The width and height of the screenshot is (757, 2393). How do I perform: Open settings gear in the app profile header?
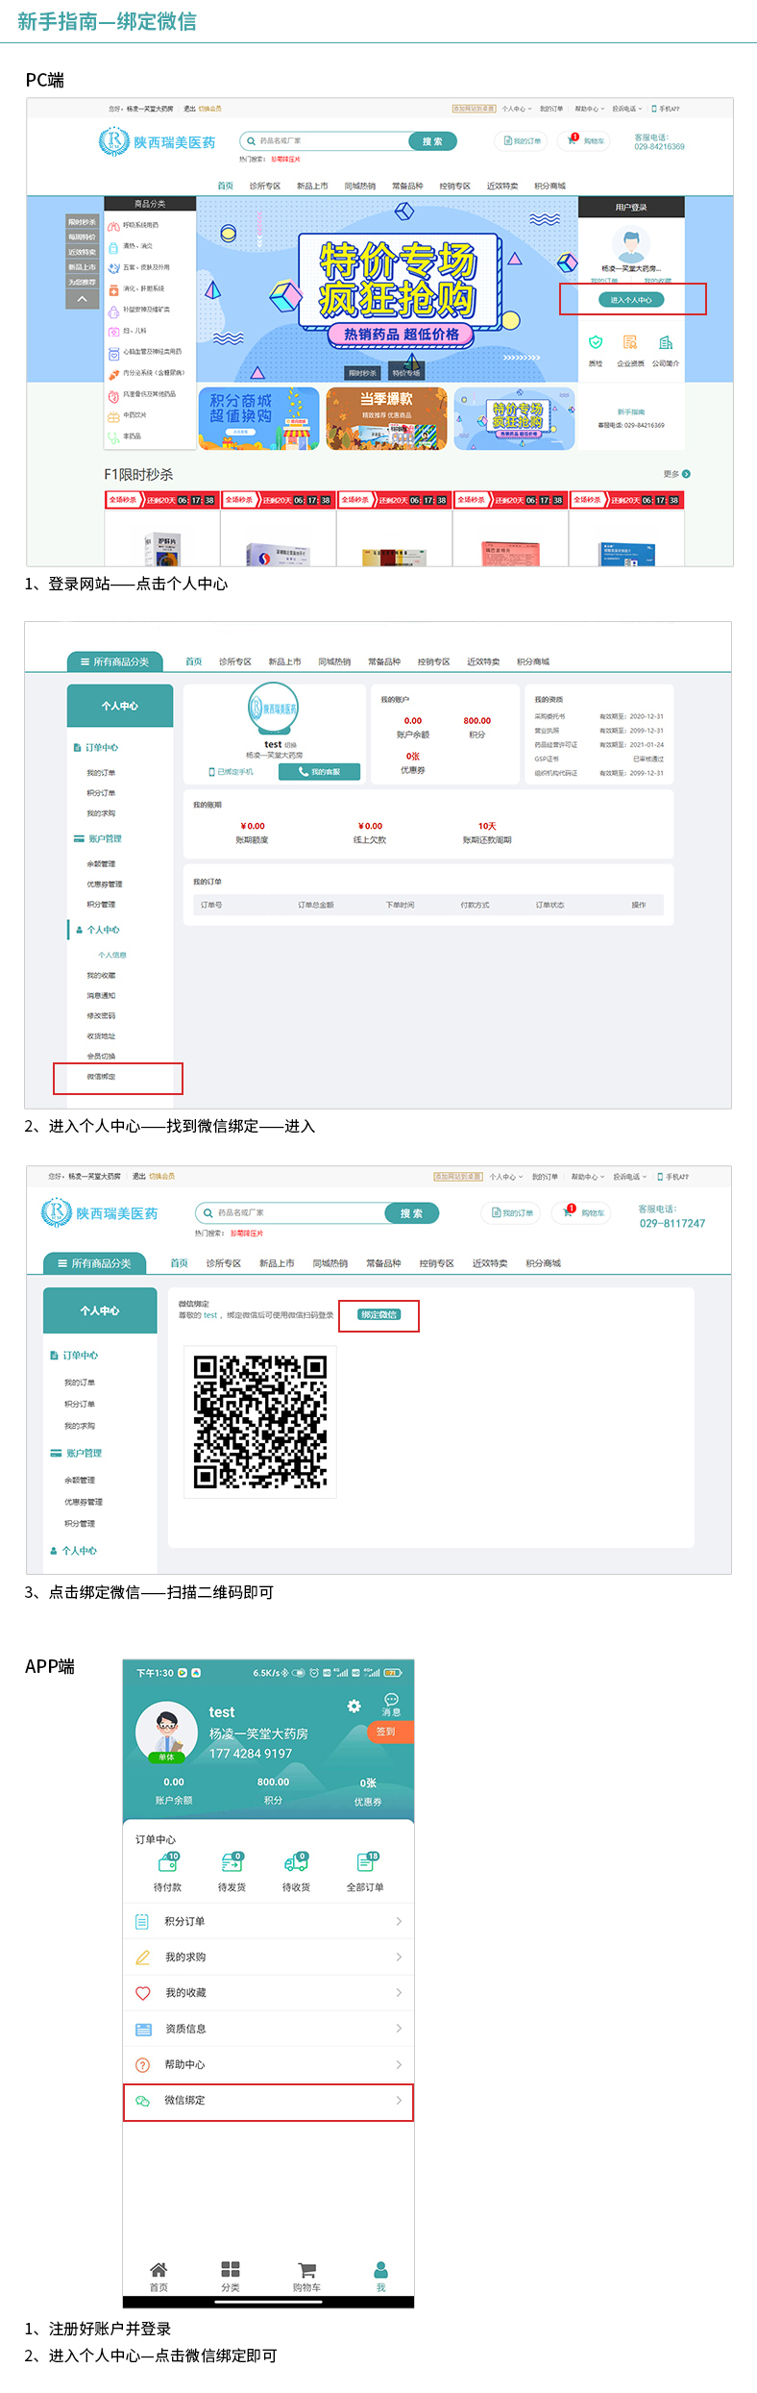pos(354,1706)
